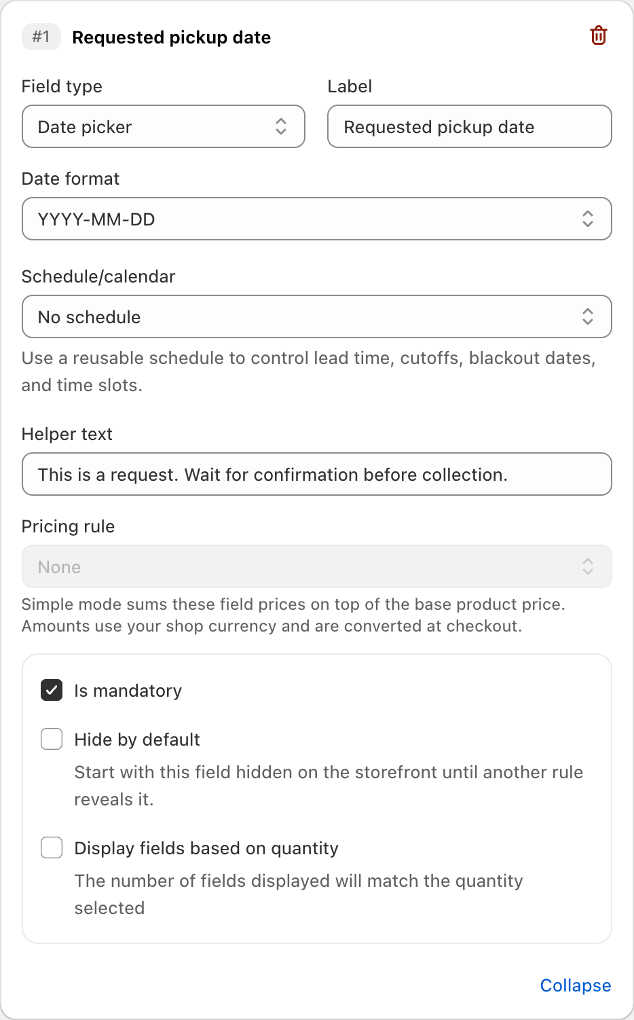Open the No schedule dropdown
The height and width of the screenshot is (1020, 634).
317,316
